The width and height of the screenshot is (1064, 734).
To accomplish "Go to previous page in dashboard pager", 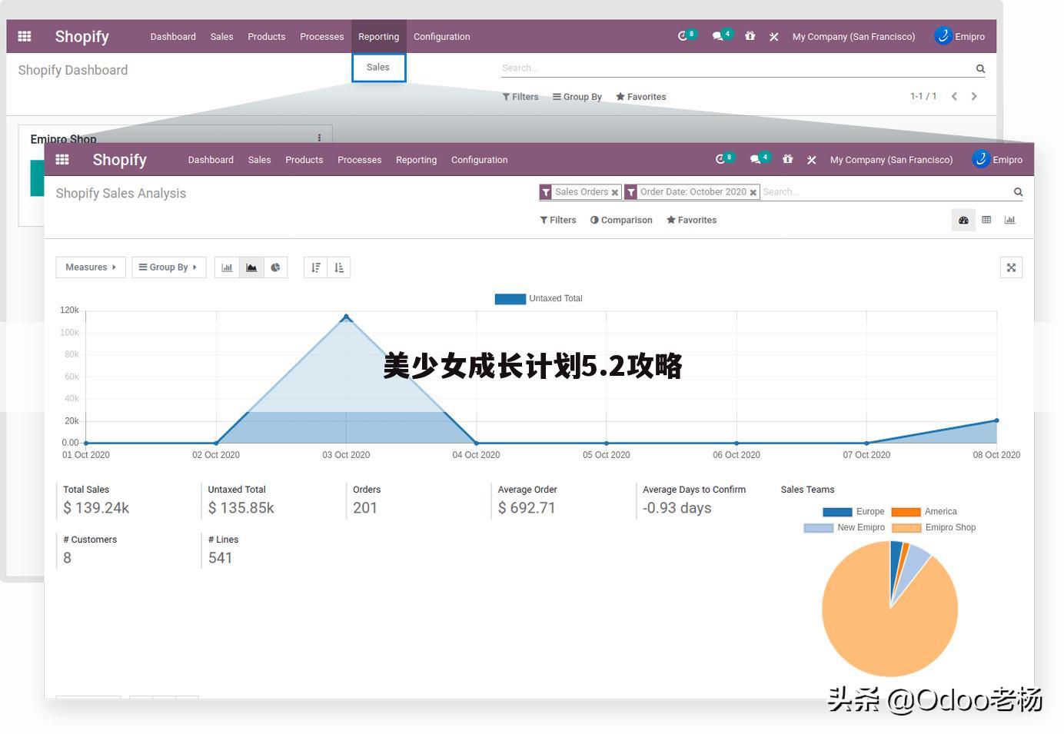I will [x=954, y=96].
